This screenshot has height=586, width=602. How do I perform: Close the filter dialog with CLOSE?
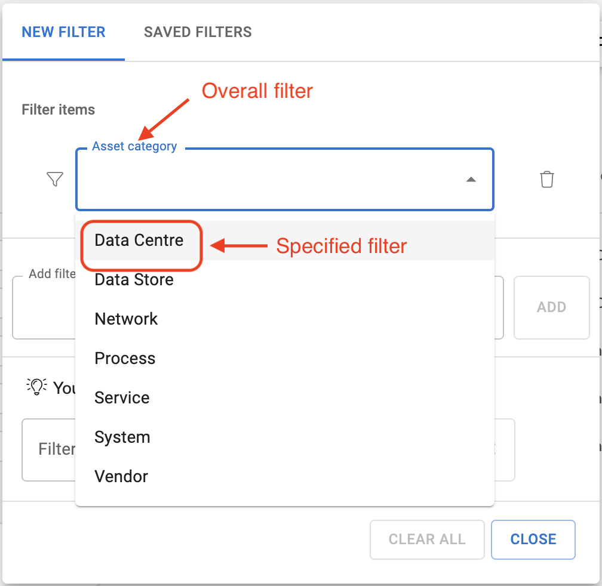[x=533, y=539]
